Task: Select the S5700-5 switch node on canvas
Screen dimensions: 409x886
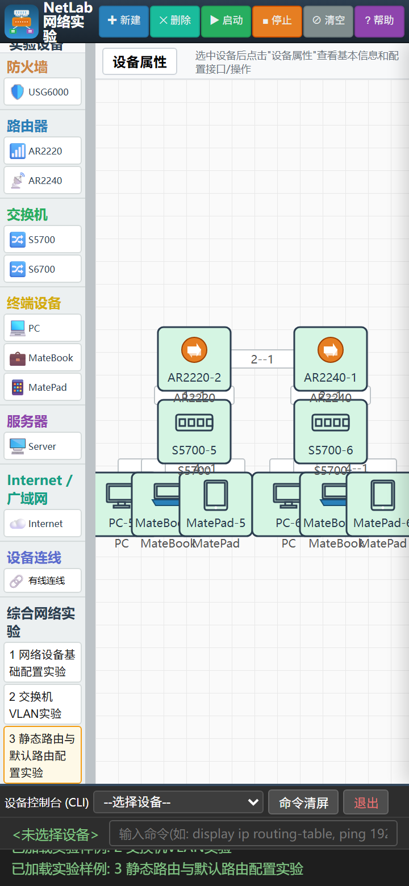Action: click(194, 432)
